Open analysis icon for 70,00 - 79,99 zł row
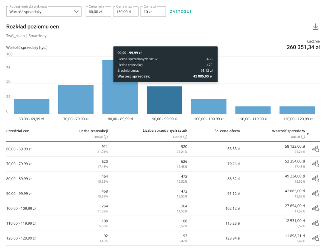 point(315,164)
